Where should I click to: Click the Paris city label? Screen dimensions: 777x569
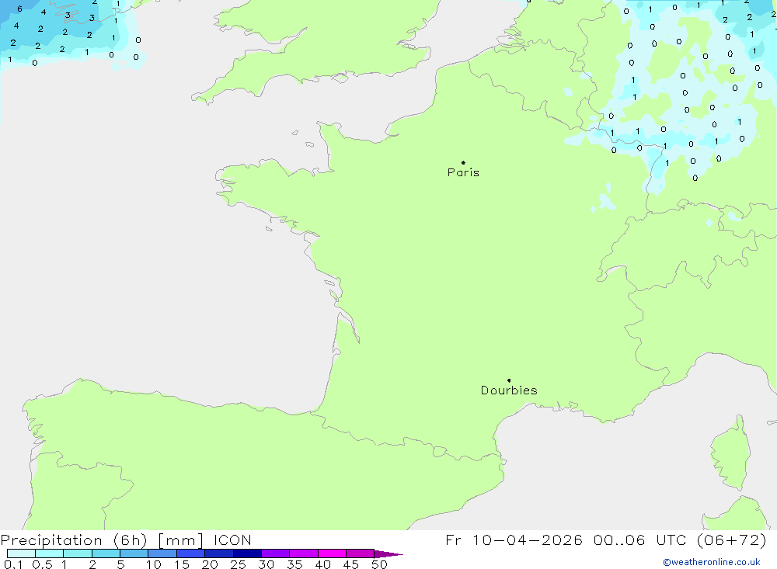463,172
